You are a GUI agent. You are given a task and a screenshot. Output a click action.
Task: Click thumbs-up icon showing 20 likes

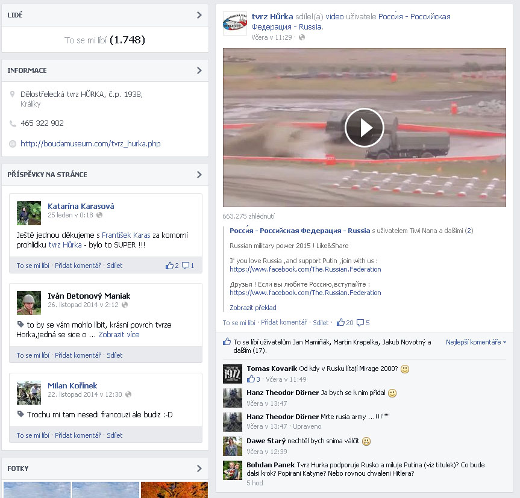click(x=340, y=322)
